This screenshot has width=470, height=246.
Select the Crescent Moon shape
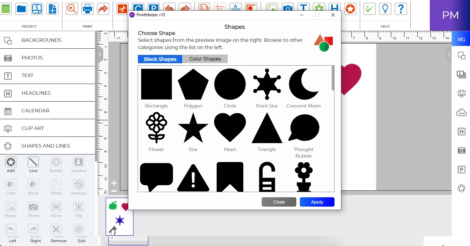304,84
